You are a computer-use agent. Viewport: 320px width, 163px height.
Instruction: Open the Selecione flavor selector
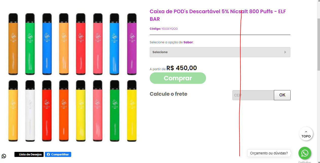(220, 52)
